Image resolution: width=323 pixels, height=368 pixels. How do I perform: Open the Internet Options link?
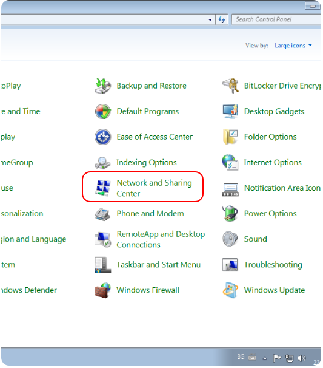(273, 162)
